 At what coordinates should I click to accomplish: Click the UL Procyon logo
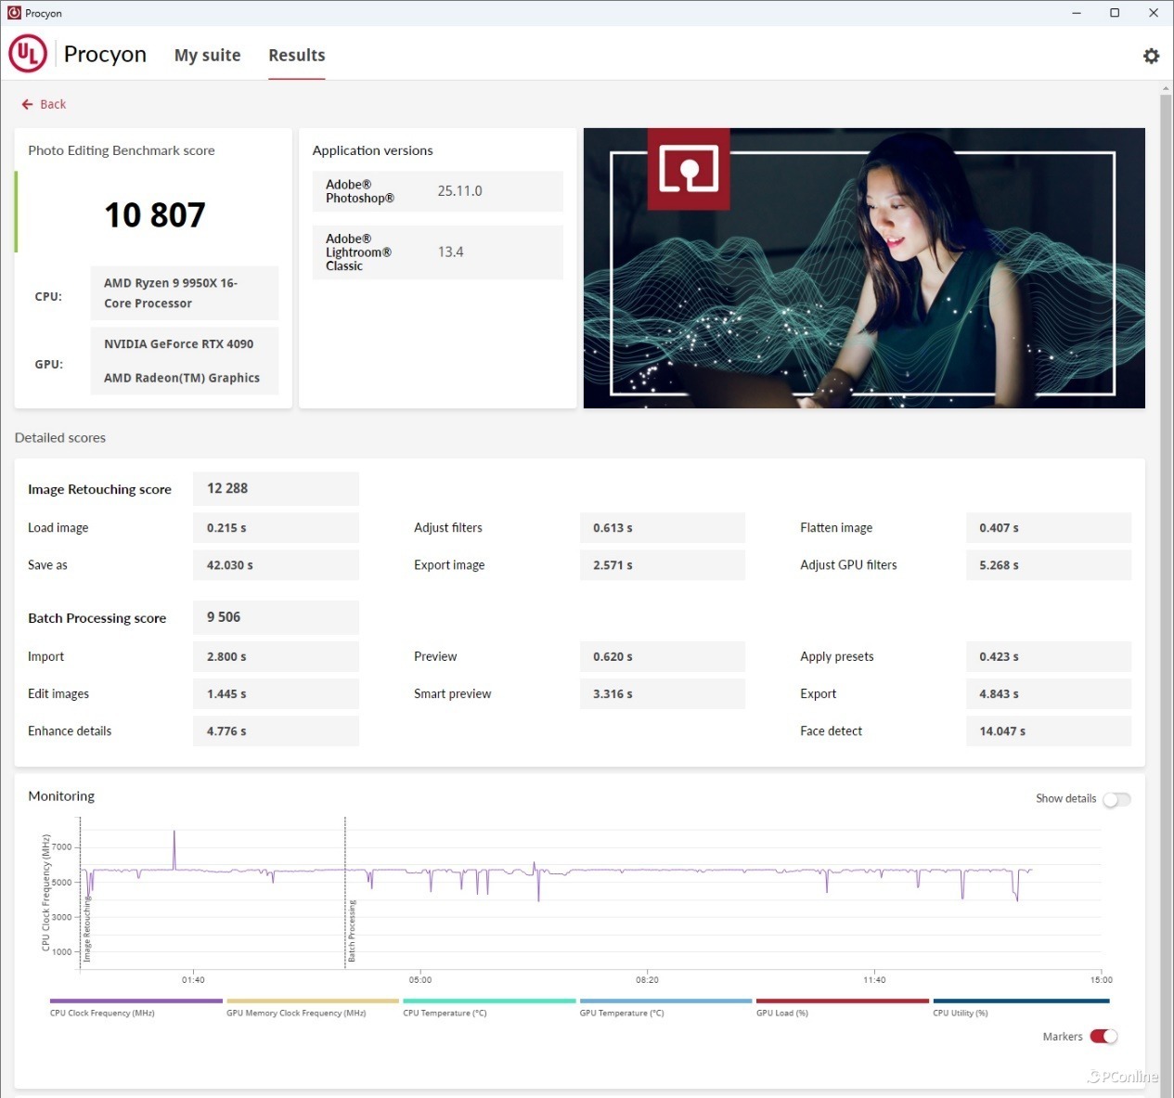[28, 54]
